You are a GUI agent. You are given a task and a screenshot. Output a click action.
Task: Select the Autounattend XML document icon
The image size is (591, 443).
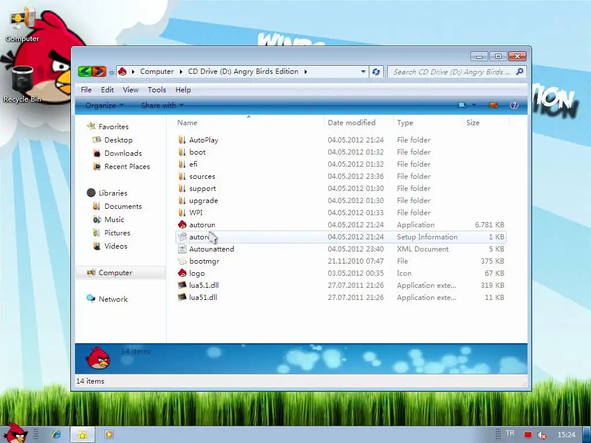(x=182, y=249)
